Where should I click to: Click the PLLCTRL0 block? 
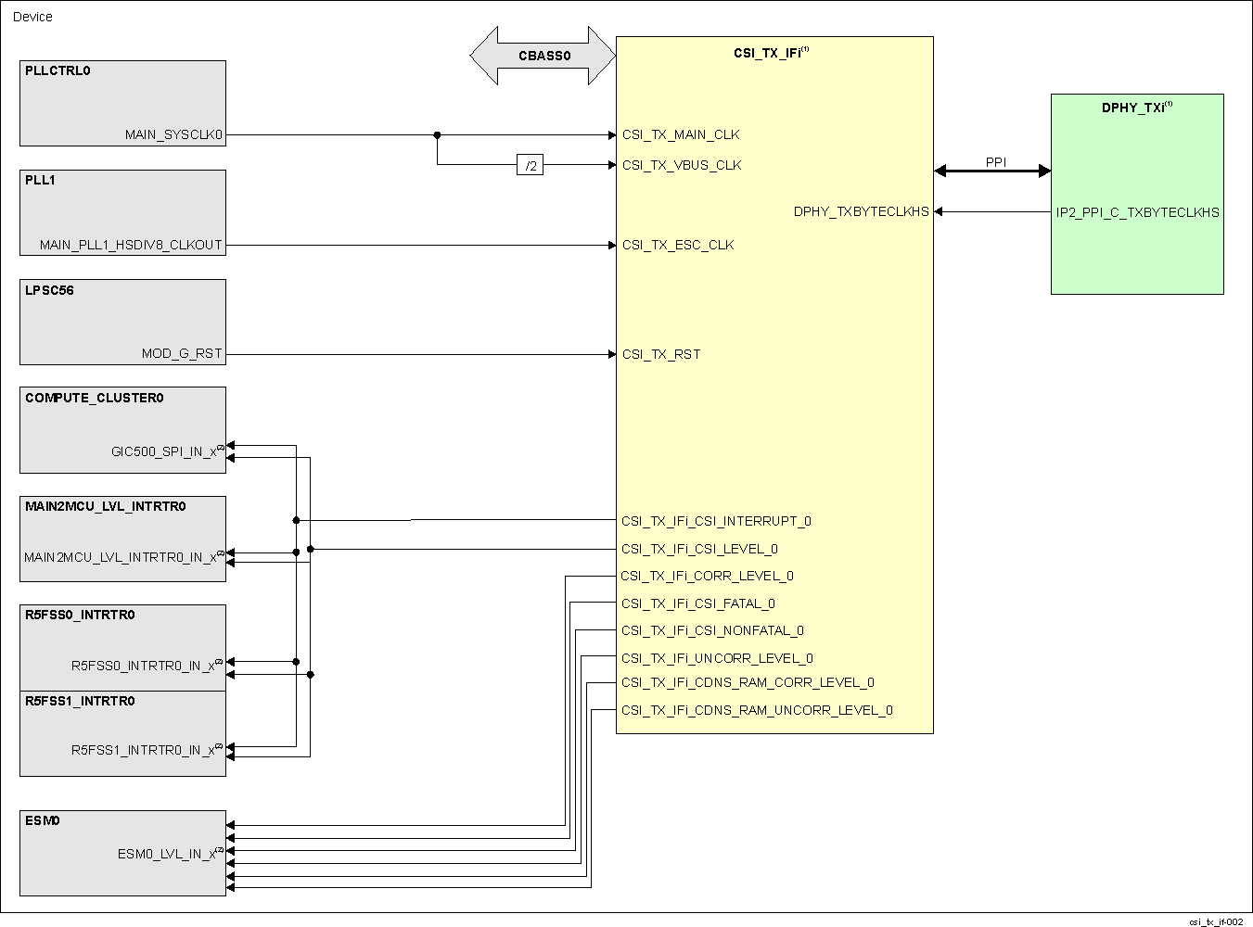click(121, 103)
